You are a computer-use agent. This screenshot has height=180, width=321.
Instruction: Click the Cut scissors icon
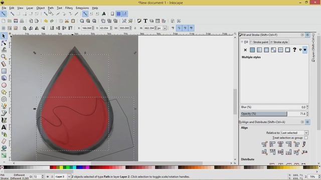pyautogui.click(x=67, y=21)
